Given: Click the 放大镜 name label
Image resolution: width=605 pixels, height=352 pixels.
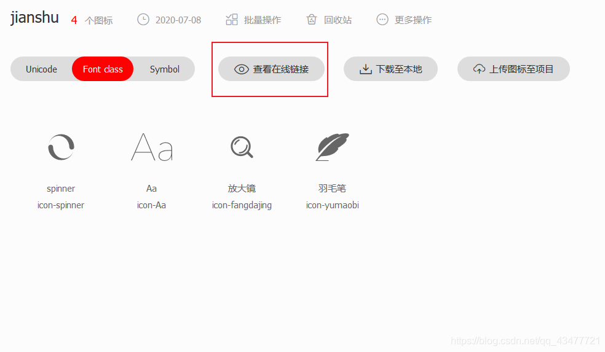Looking at the screenshot, I should pyautogui.click(x=242, y=189).
